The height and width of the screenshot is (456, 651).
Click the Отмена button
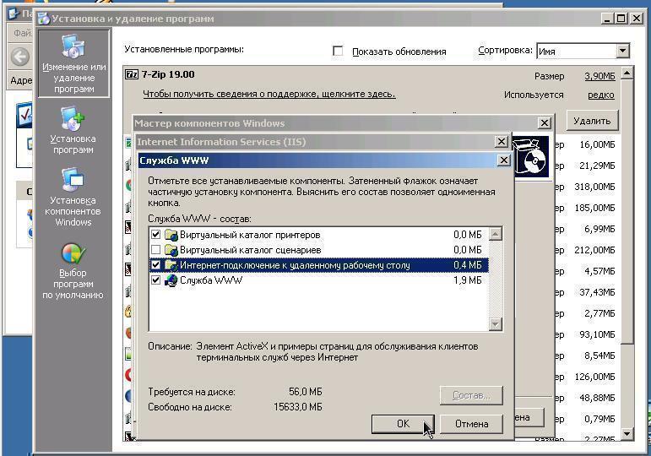(471, 424)
